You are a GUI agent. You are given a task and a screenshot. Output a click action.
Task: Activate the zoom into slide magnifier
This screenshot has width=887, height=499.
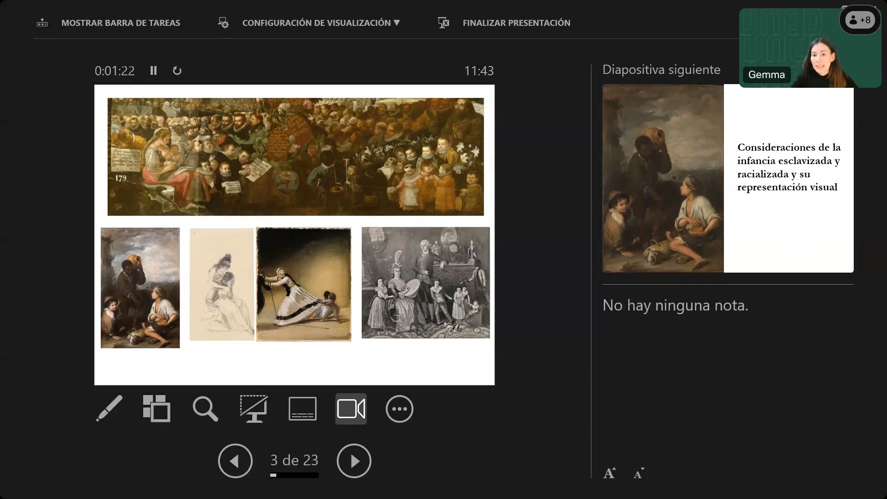pos(205,408)
